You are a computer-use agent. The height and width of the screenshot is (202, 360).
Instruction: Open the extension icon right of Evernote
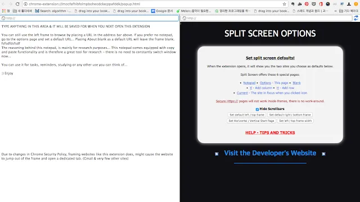(300, 4)
